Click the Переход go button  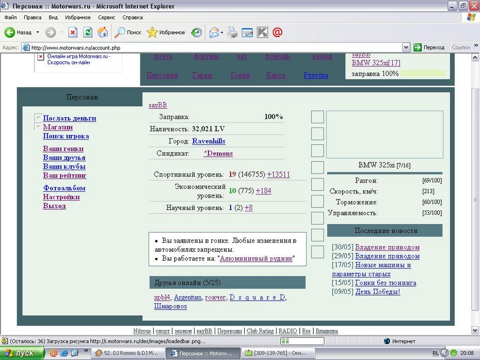tap(429, 47)
